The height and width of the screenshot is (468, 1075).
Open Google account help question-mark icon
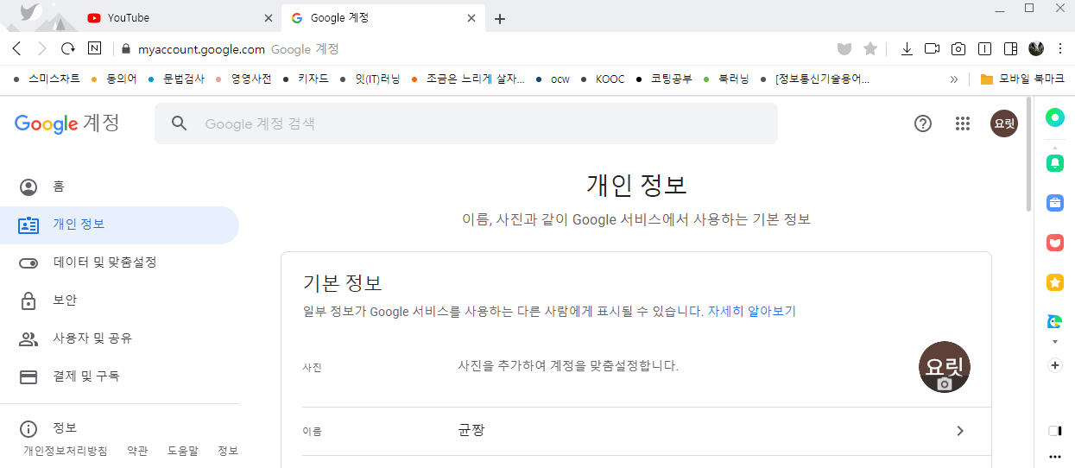(923, 123)
